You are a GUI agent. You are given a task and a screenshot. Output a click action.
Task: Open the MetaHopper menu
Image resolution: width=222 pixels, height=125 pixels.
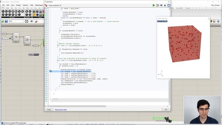pos(39,5)
